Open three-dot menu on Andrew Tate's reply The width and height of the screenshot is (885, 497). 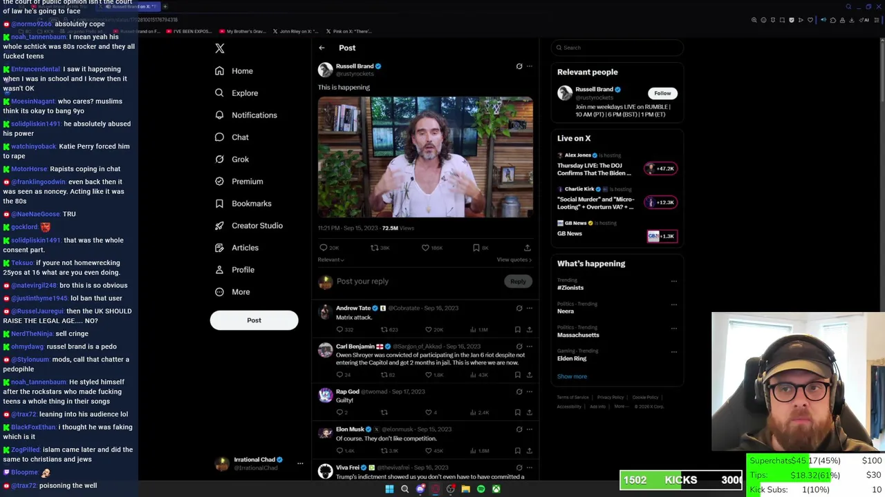coord(530,309)
